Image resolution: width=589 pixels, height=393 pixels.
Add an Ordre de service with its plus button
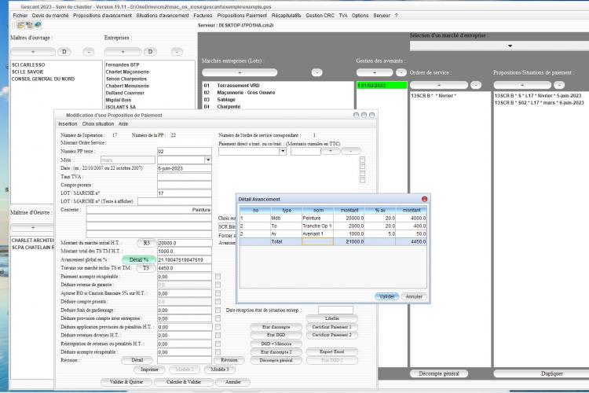pos(439,85)
